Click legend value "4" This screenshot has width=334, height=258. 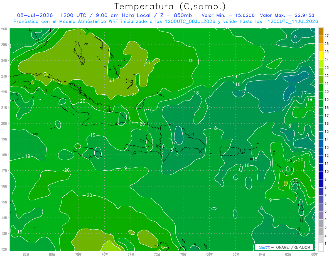pos(326,219)
